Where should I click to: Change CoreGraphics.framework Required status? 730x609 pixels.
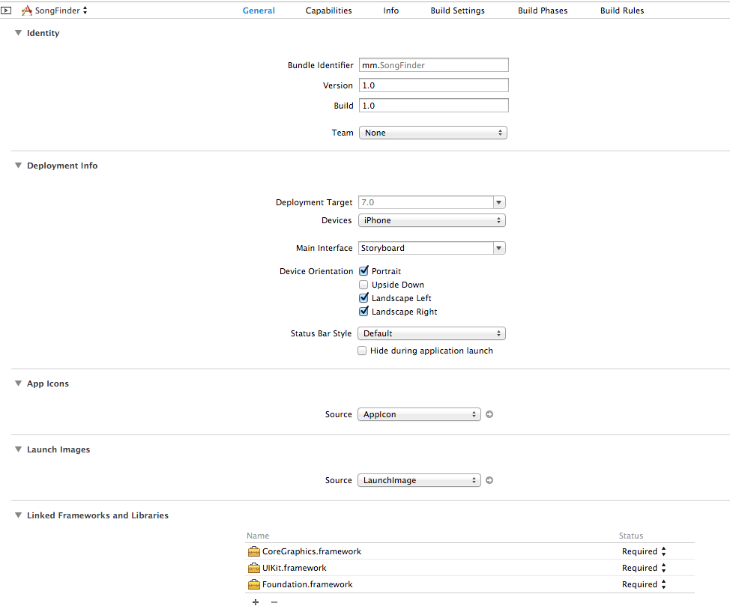[x=644, y=551]
